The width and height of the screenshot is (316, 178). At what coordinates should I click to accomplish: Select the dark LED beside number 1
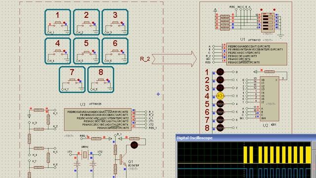[220, 72]
